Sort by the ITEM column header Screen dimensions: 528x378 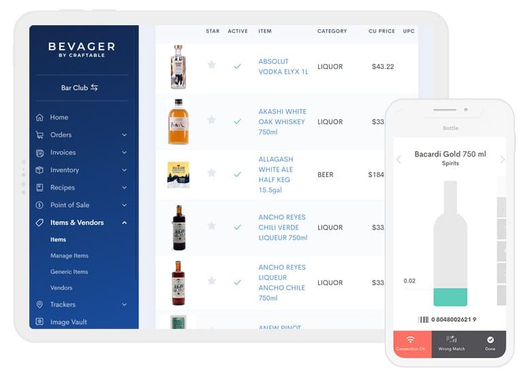(265, 31)
